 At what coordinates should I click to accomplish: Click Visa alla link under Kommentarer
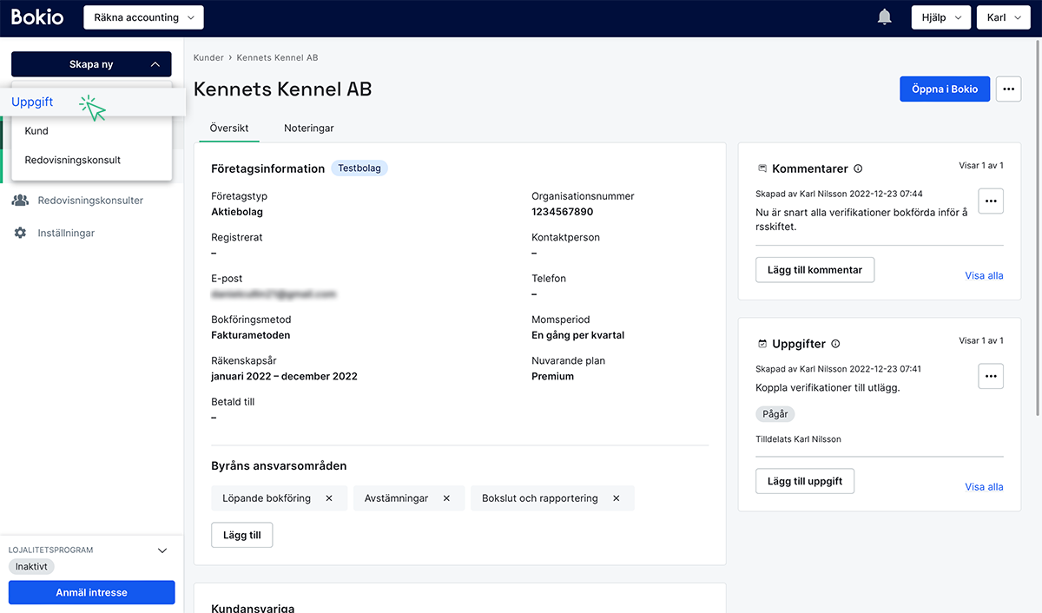pos(984,276)
